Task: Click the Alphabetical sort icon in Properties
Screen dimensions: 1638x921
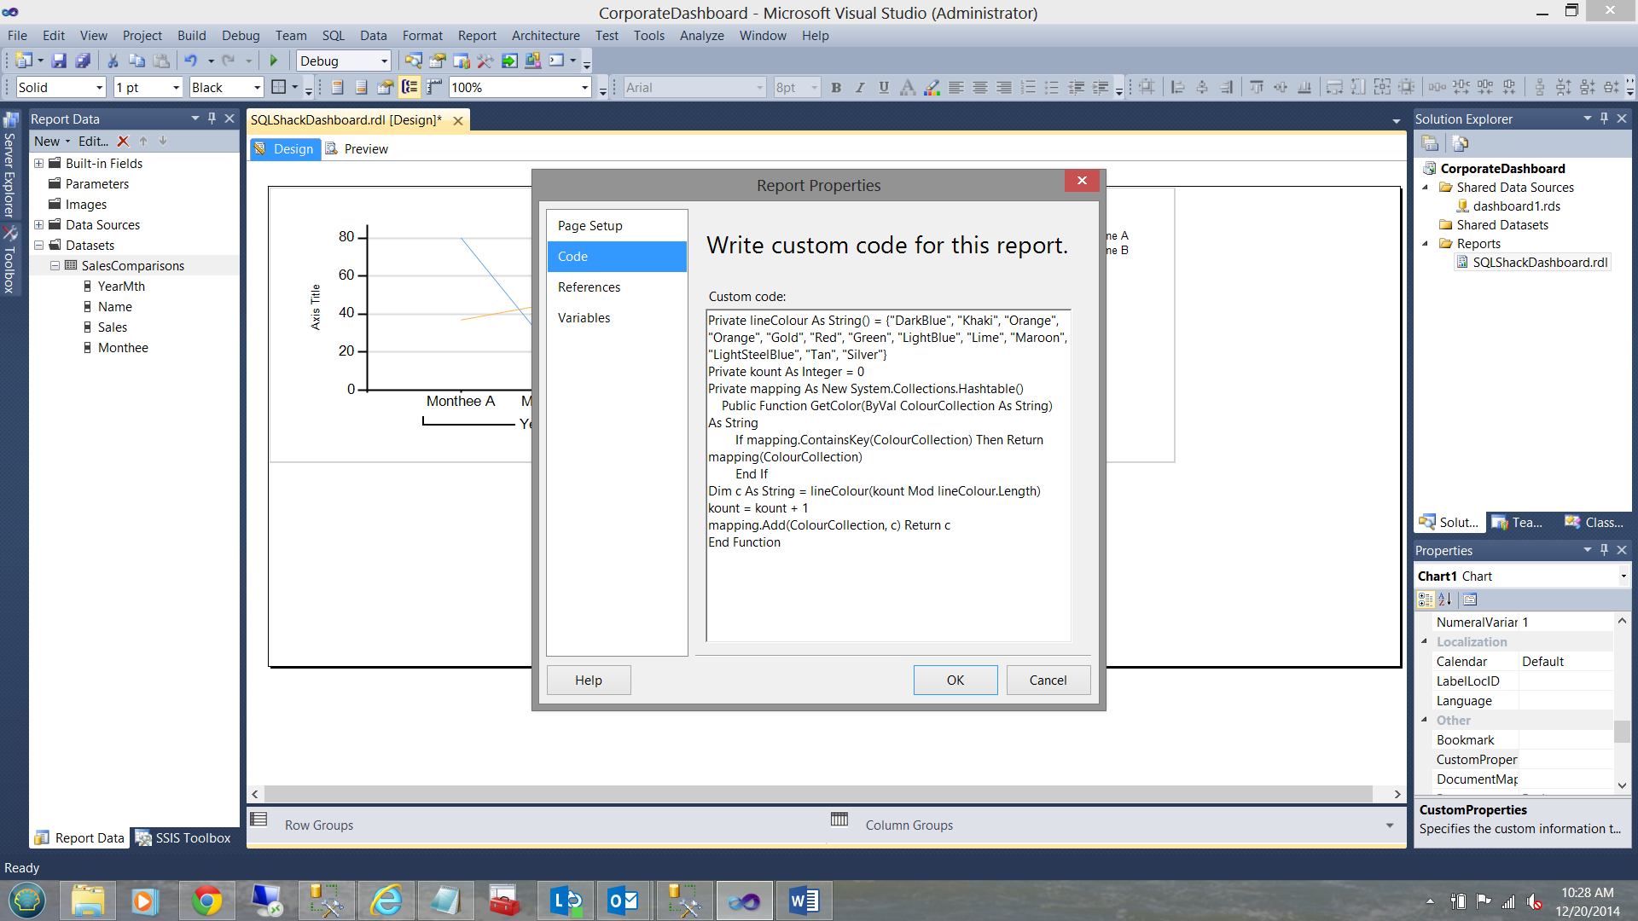Action: coord(1445,600)
